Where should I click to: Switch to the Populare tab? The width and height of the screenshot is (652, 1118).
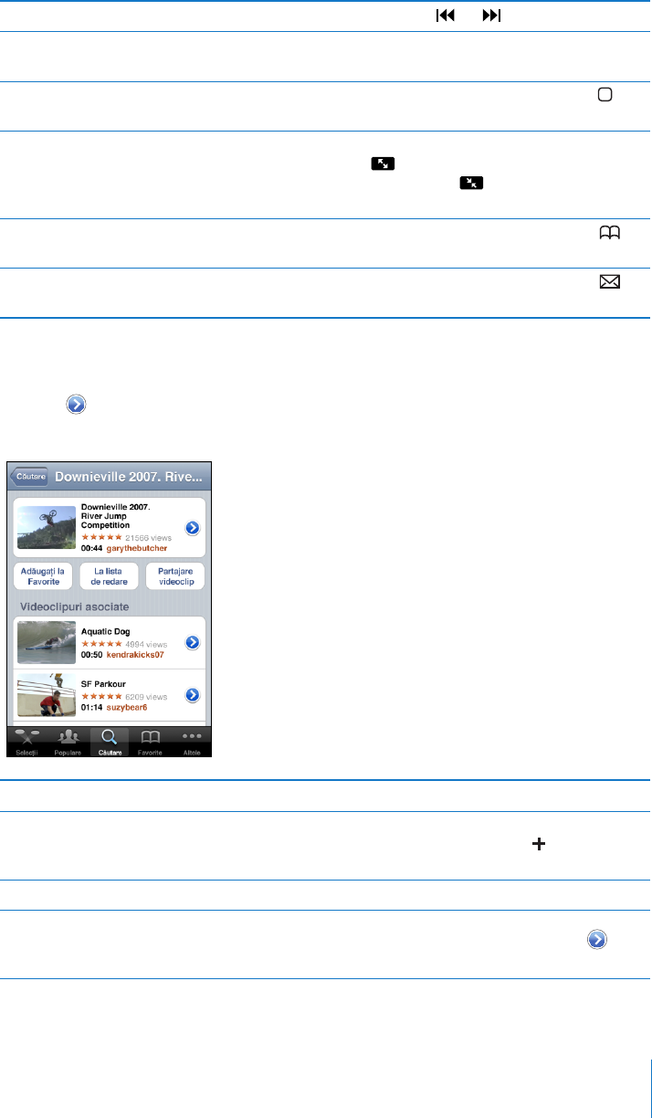tap(68, 741)
